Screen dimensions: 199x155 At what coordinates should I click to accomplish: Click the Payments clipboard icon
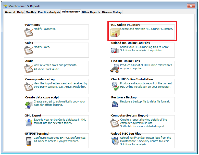point(29,32)
